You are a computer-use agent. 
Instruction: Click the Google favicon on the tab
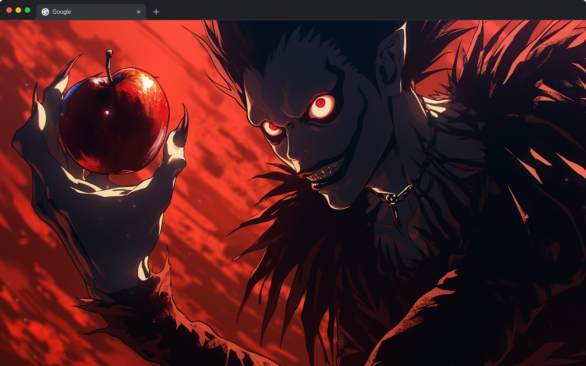(45, 12)
